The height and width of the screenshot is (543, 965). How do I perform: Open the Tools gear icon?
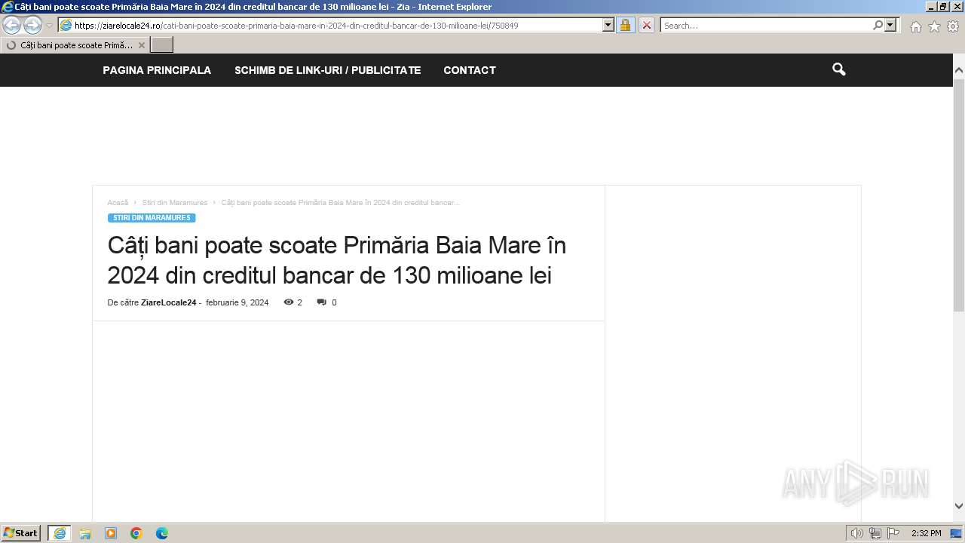(x=953, y=26)
